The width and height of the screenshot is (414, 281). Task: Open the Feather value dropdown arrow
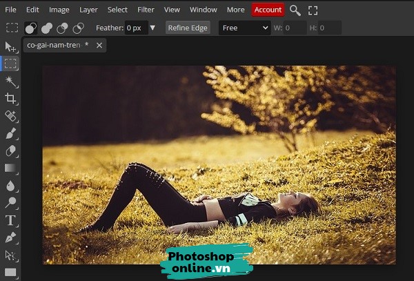(x=152, y=28)
